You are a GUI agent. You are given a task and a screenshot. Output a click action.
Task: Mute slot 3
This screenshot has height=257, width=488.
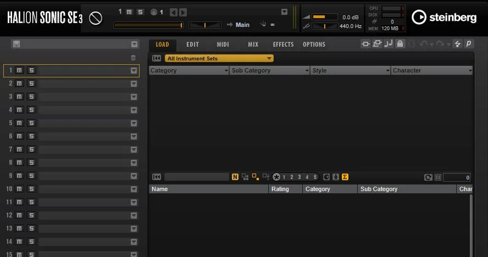point(19,97)
